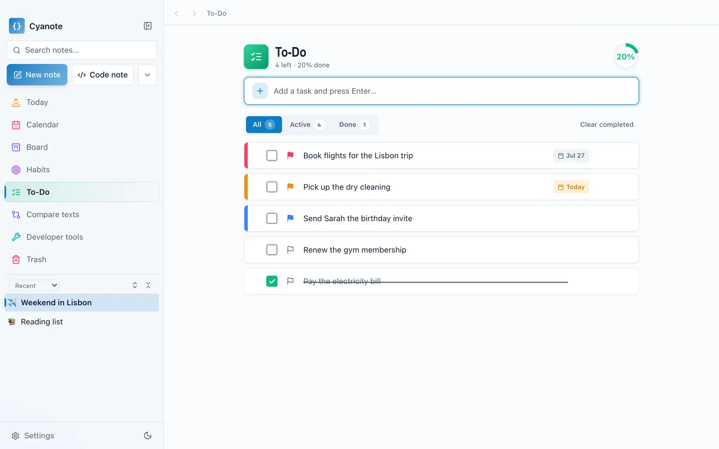Click "Send Sarah the birthday invite" text
Viewport: 719px width, 449px height.
click(x=358, y=218)
